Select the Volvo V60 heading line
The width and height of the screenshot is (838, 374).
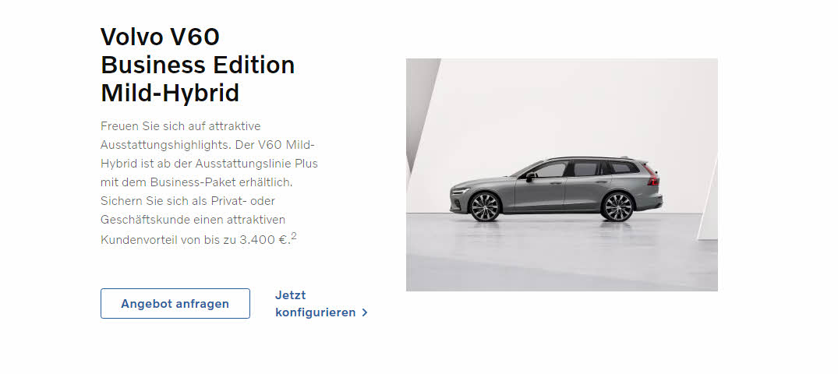[160, 37]
